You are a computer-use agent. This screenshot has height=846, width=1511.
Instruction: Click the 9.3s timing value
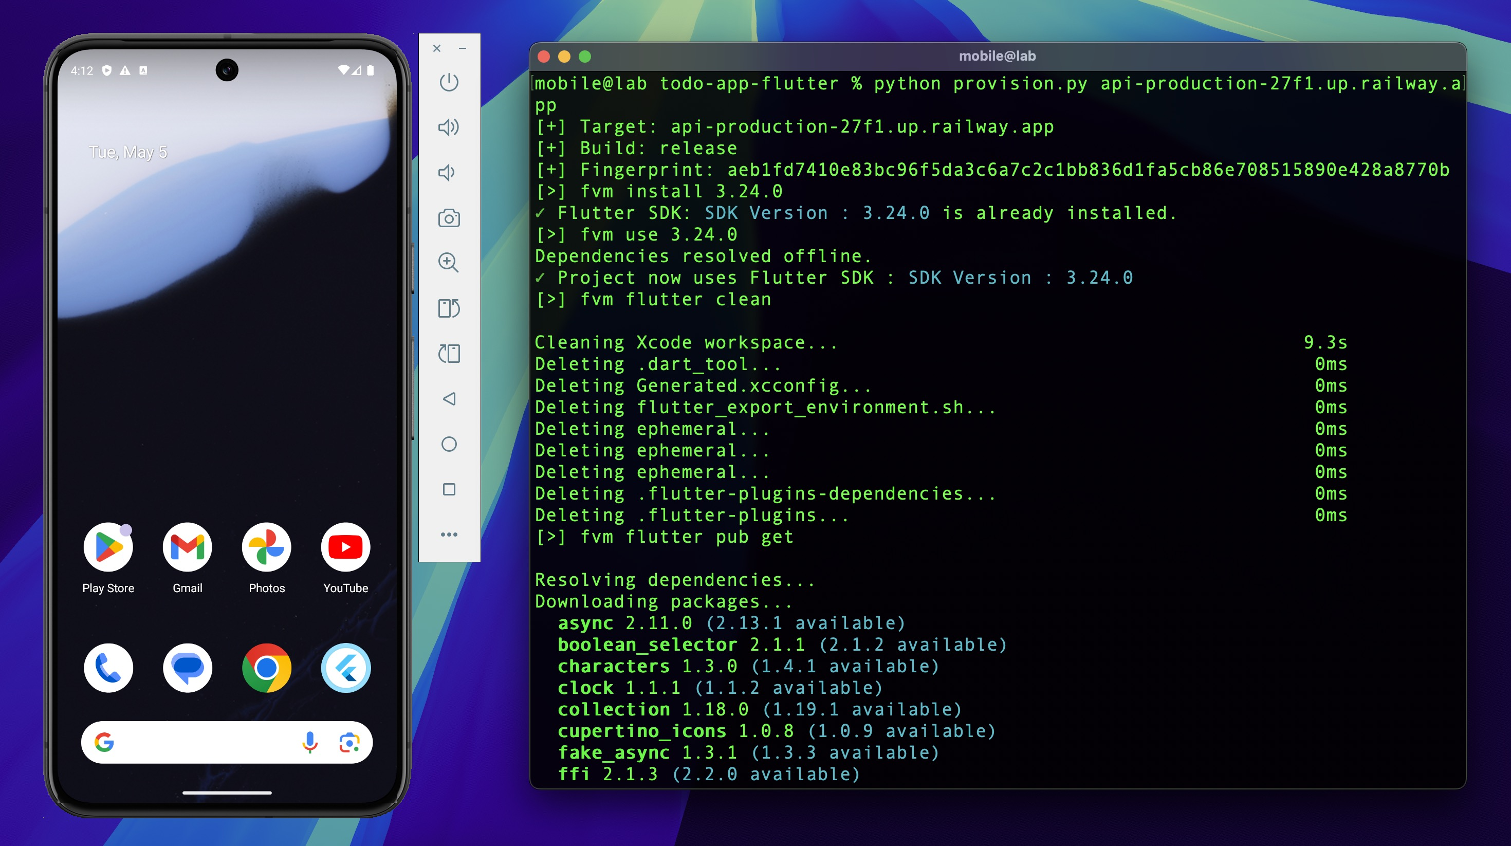coord(1325,342)
